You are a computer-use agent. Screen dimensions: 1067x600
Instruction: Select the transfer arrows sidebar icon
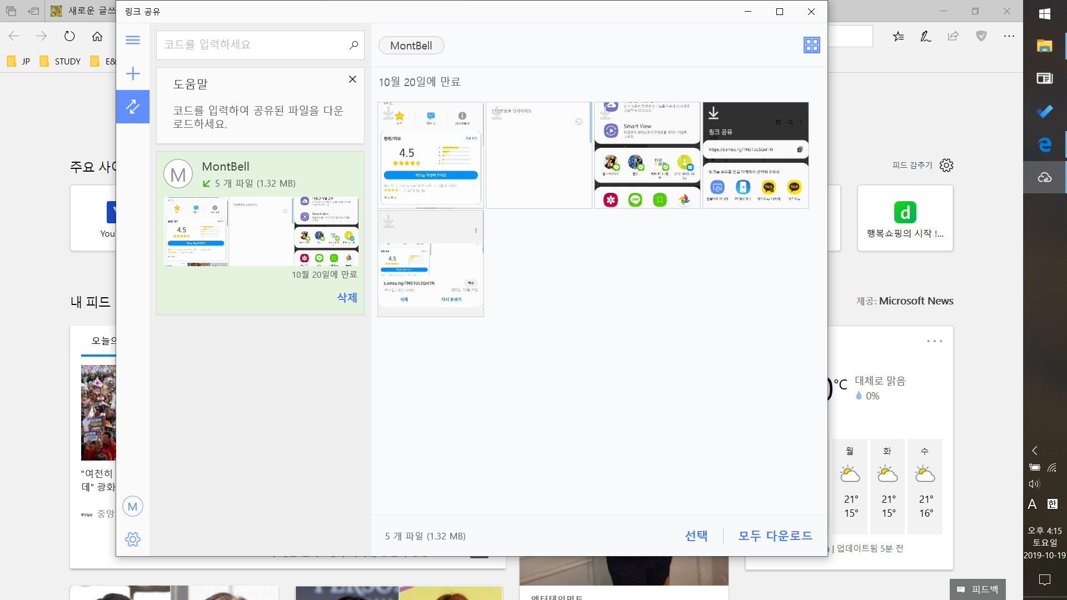pyautogui.click(x=133, y=107)
